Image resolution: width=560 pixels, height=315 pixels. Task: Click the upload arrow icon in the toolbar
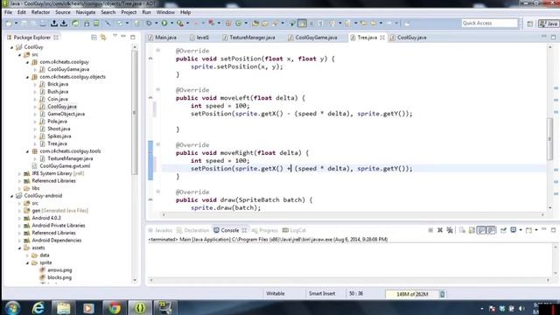tap(54, 24)
